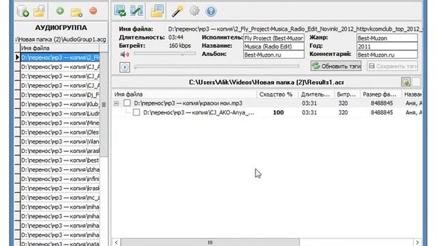Click the audio group list vertical scrollbar thumb
Image resolution: width=437 pixels, height=246 pixels.
point(104,105)
